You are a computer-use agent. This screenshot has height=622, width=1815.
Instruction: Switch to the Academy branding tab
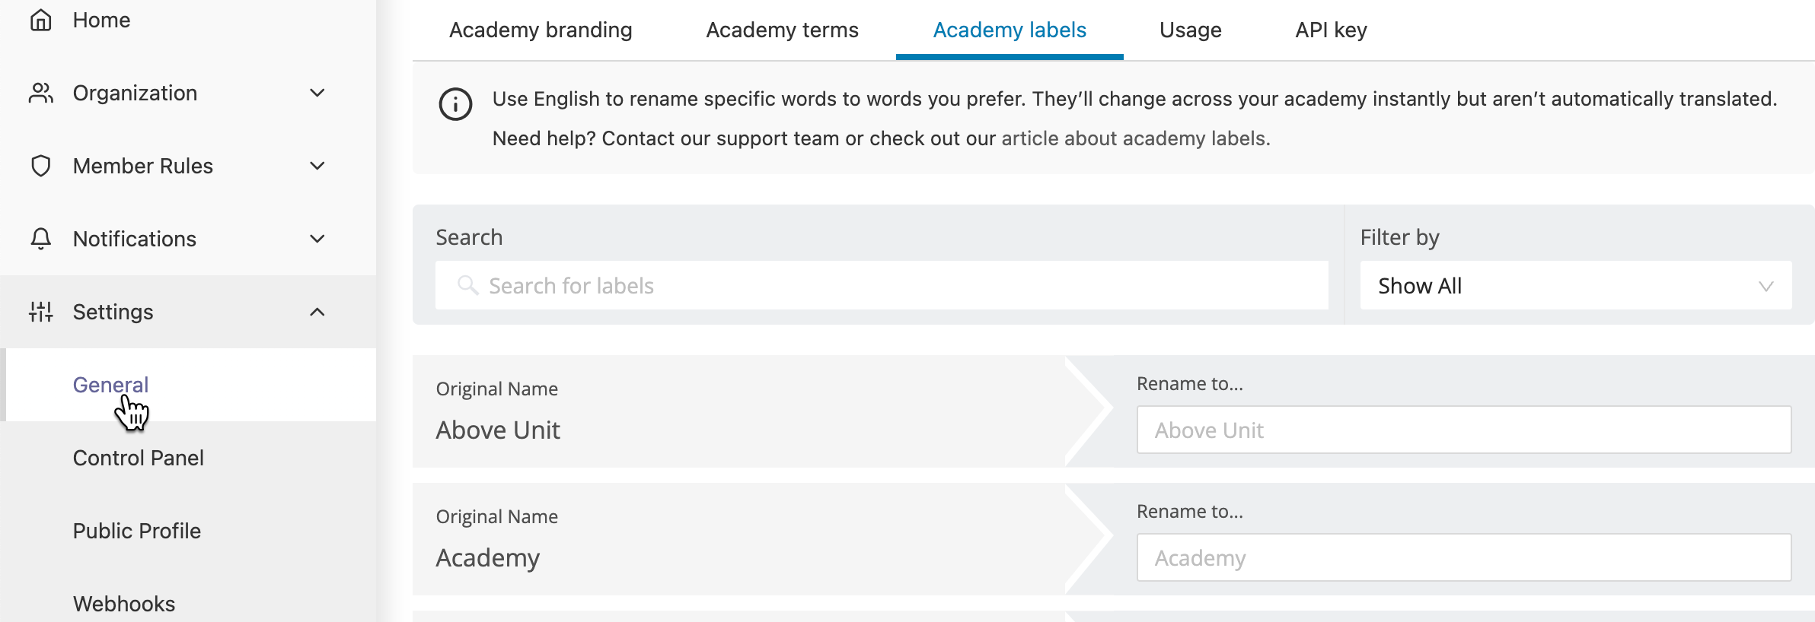pos(540,30)
